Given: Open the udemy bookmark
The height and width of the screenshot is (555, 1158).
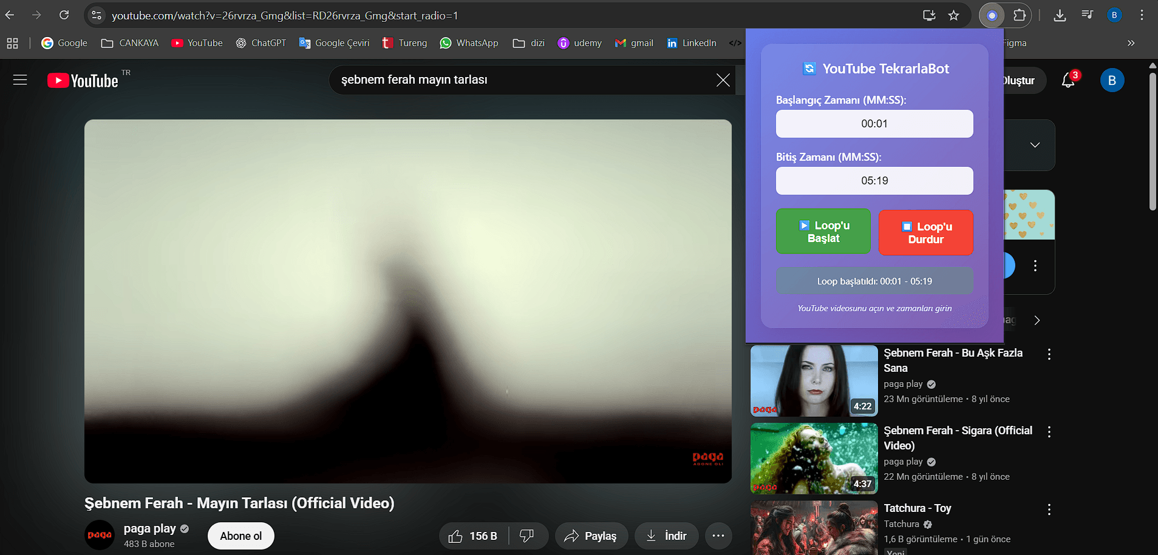Looking at the screenshot, I should pyautogui.click(x=580, y=43).
